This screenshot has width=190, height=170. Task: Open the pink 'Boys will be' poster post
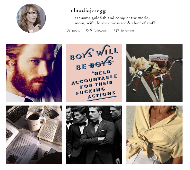[x=94, y=73]
